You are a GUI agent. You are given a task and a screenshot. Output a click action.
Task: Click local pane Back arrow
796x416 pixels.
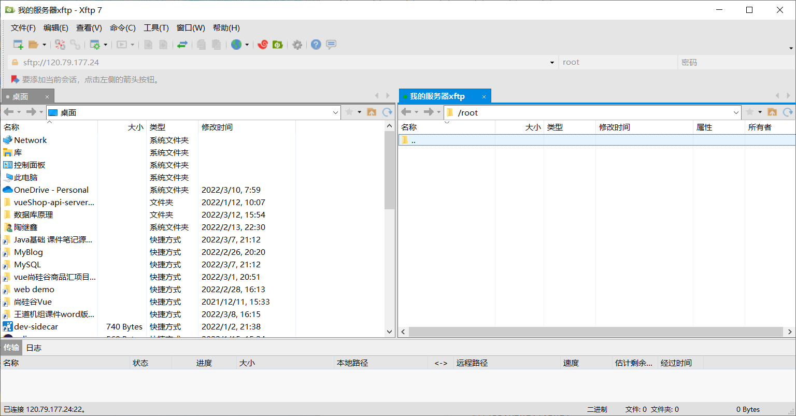pos(8,112)
